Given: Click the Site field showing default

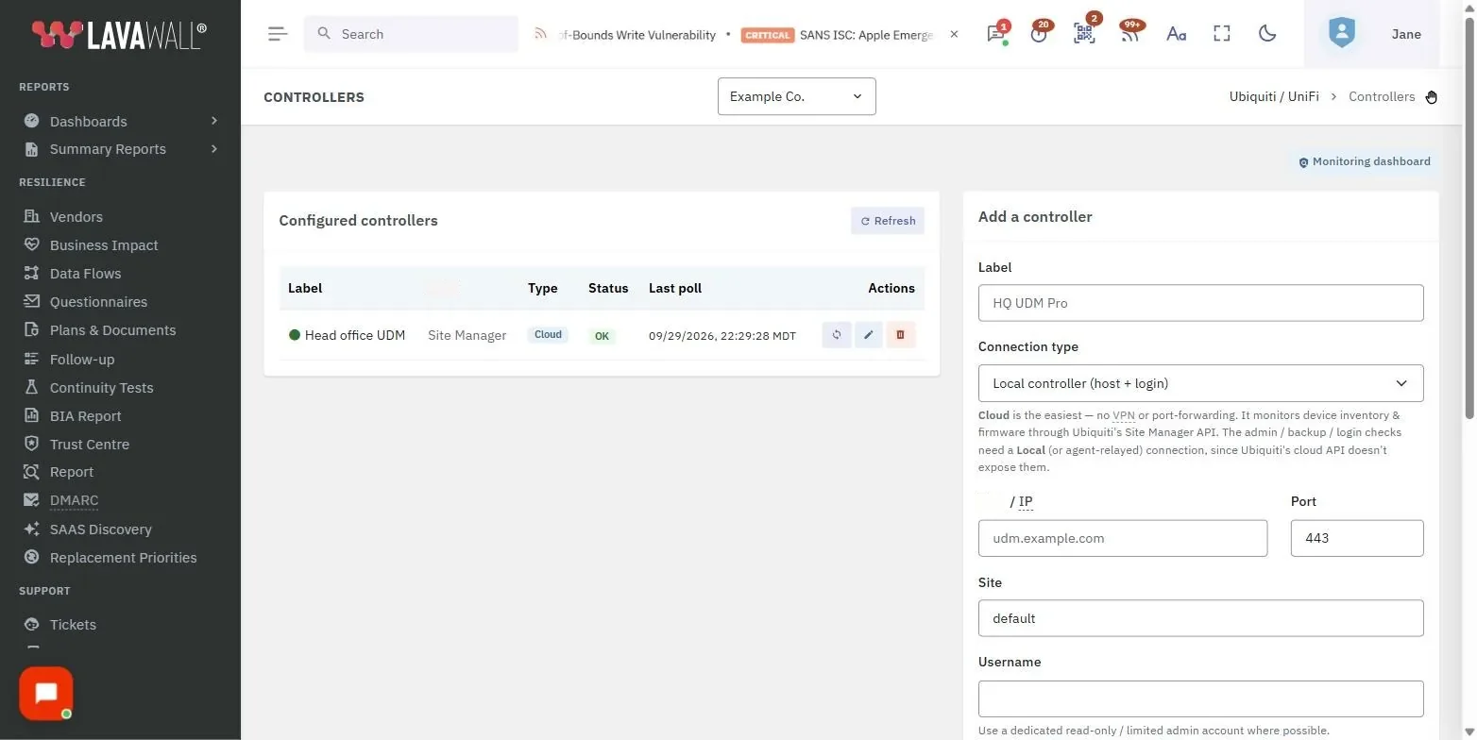Looking at the screenshot, I should 1200,618.
